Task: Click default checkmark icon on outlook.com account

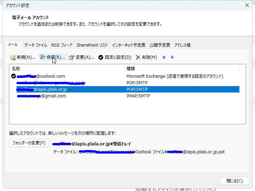Action: click(x=13, y=76)
